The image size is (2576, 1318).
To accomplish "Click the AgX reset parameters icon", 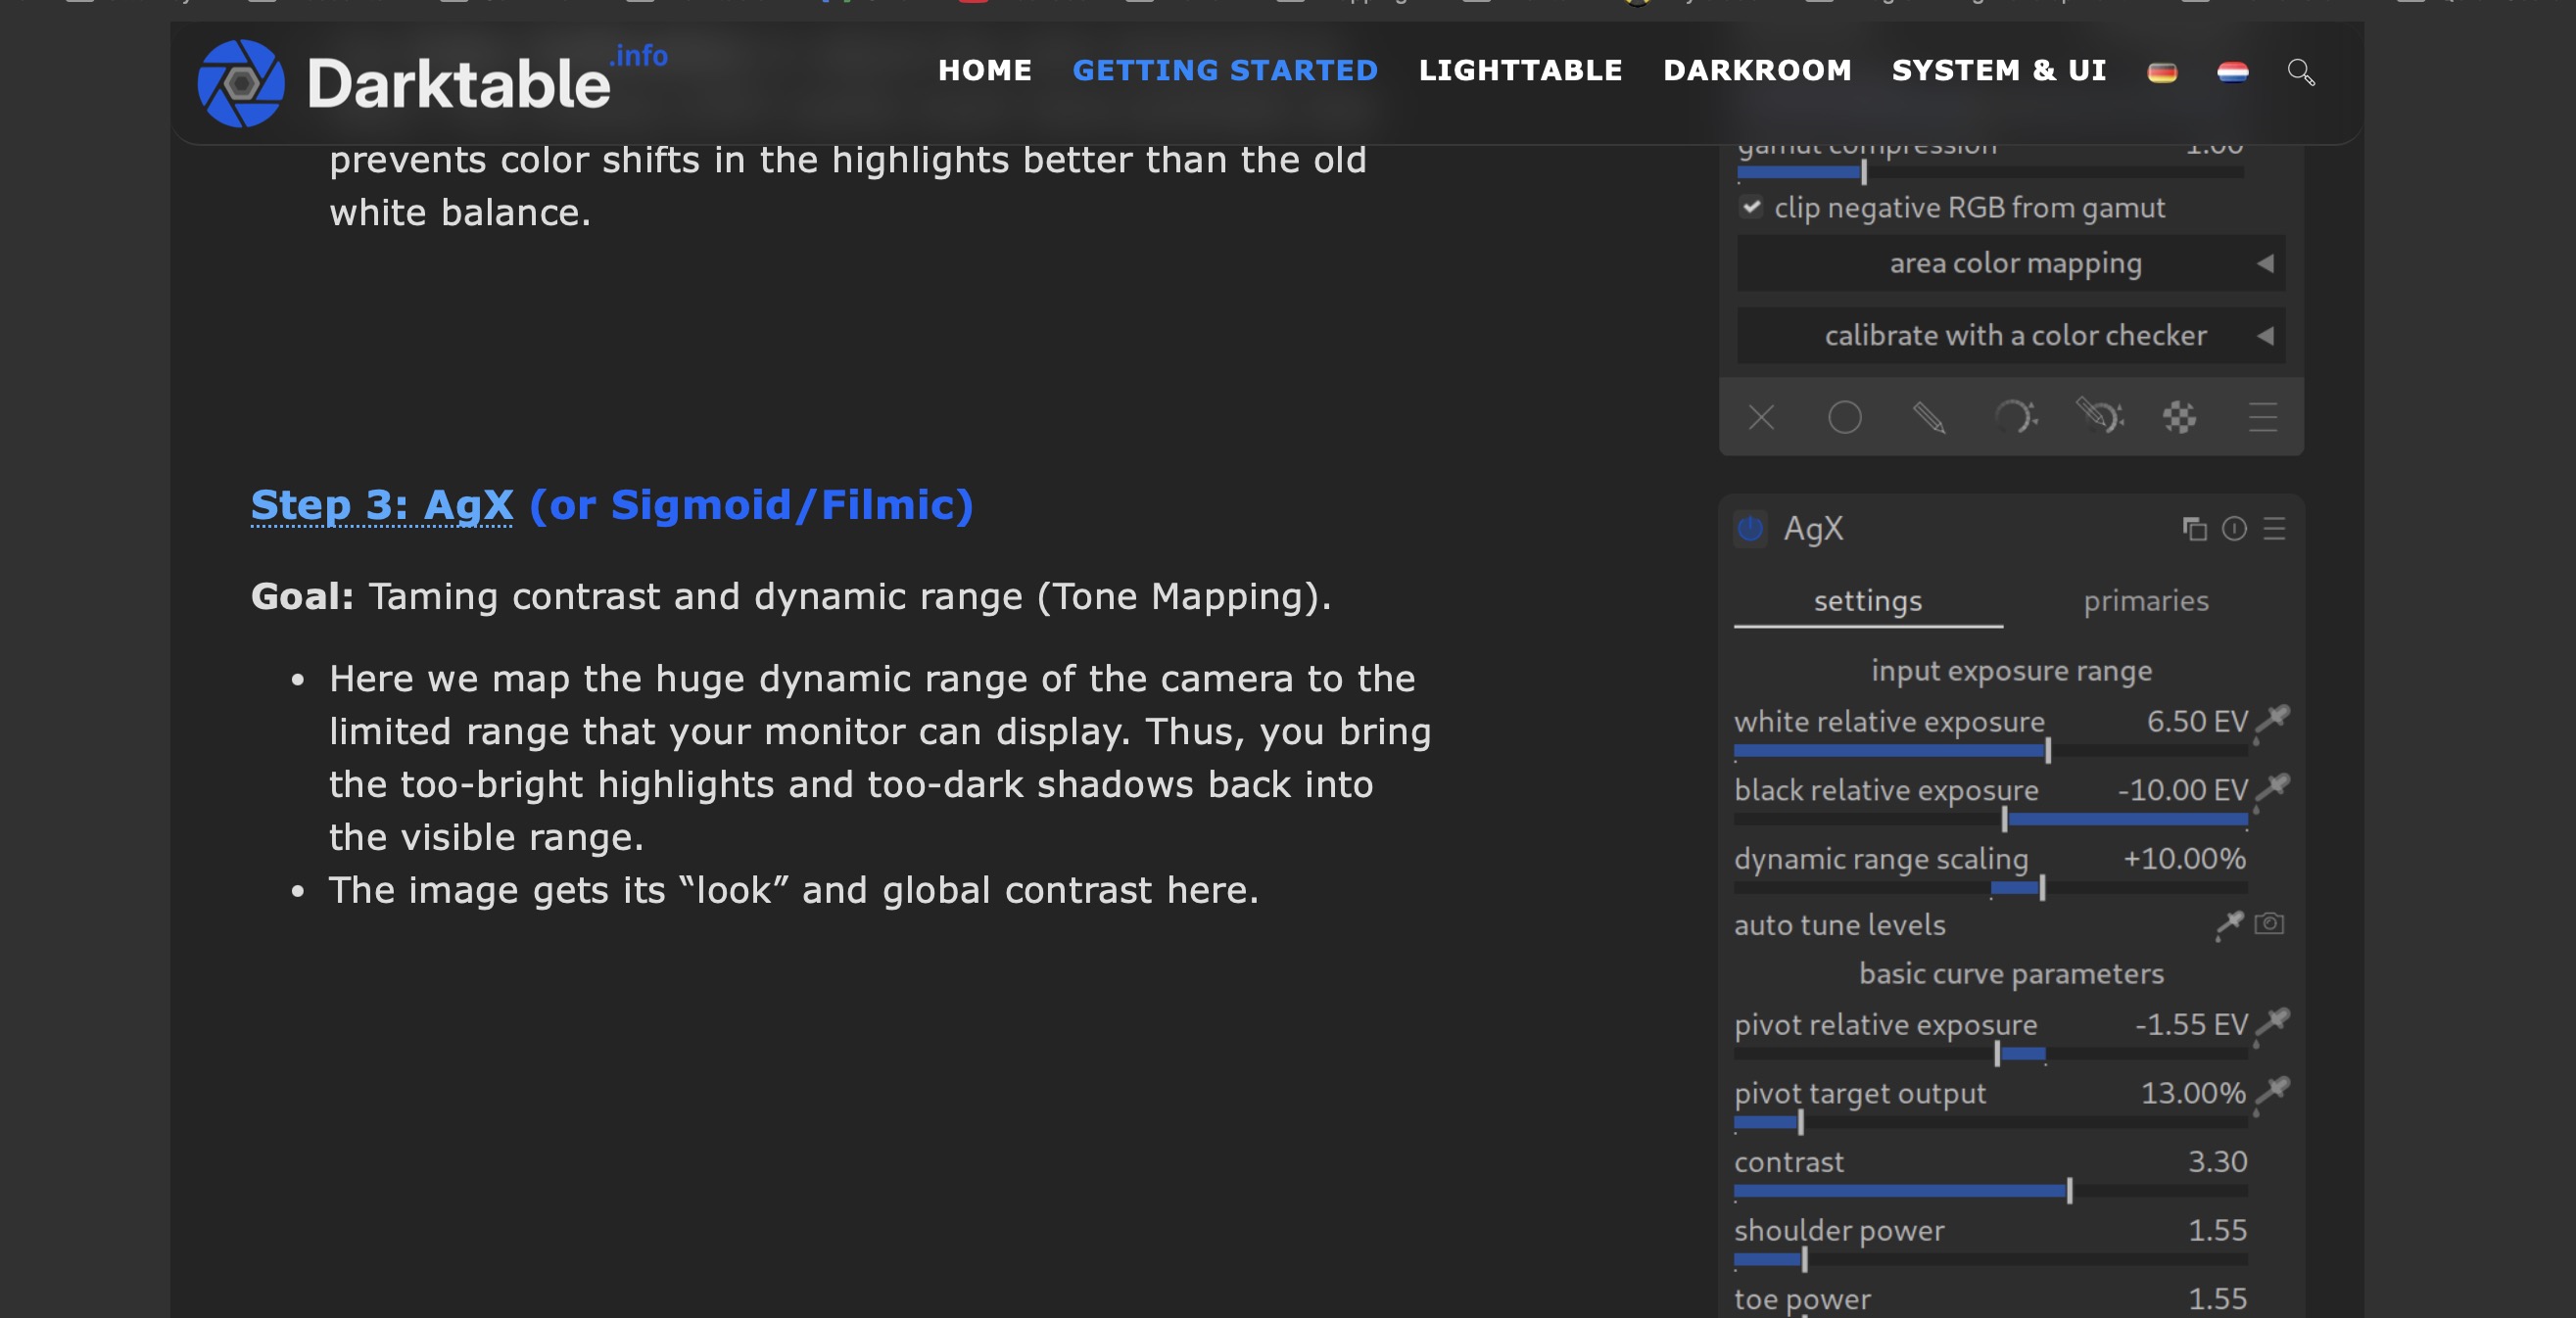I will tap(2234, 529).
